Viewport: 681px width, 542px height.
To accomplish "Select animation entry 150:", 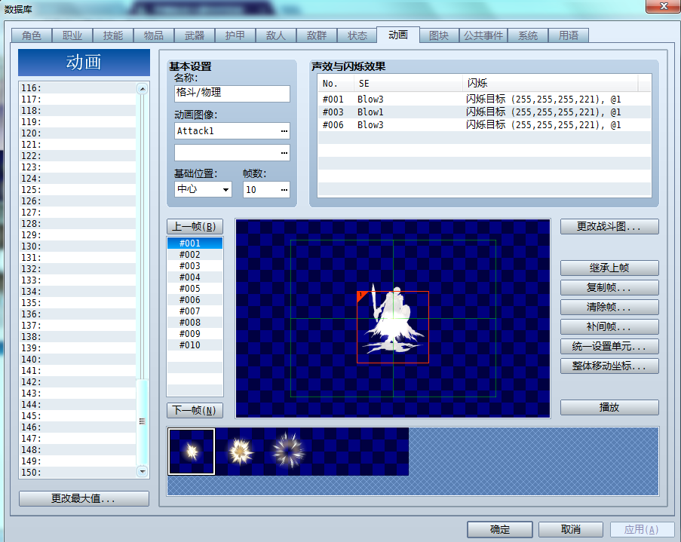I will (x=78, y=473).
